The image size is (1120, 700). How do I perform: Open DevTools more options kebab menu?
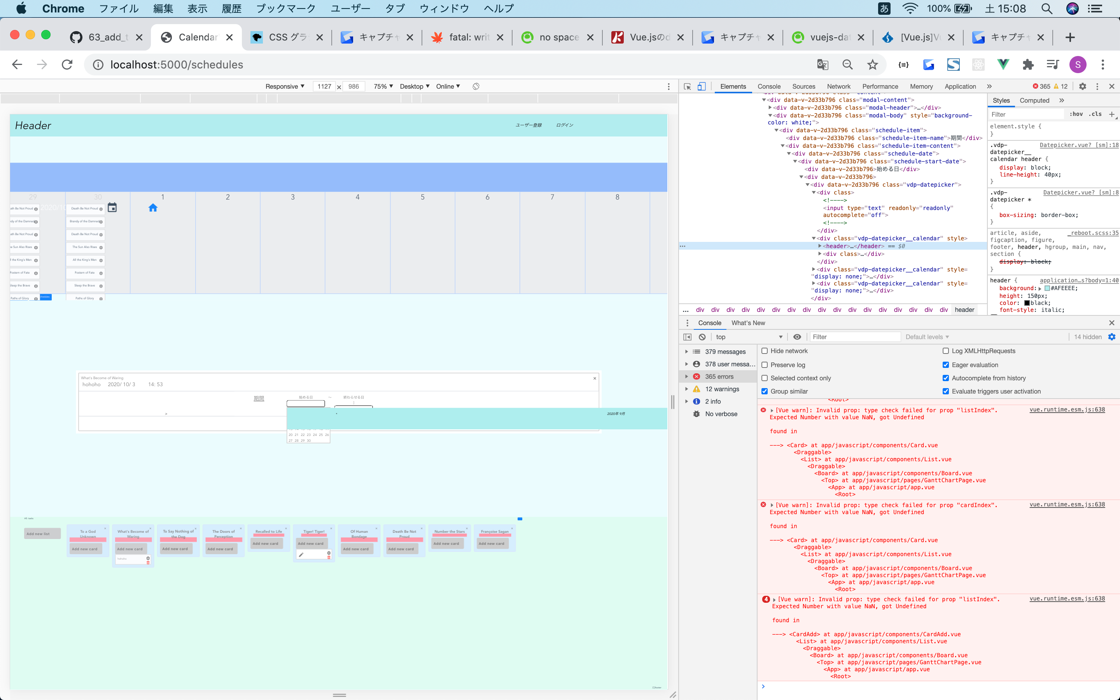(1097, 86)
